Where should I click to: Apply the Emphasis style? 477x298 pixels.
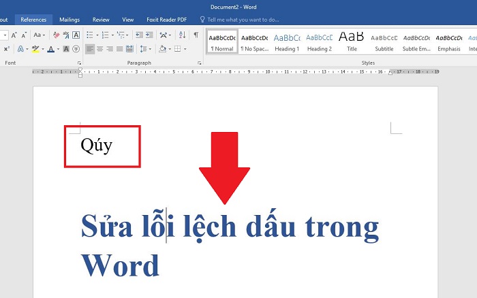pos(449,42)
